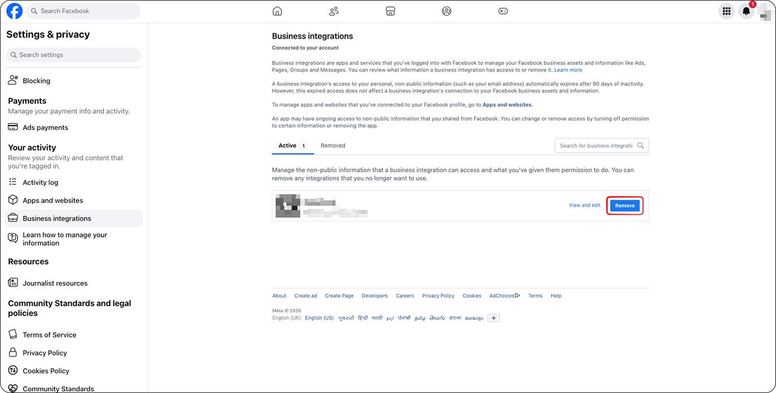The image size is (776, 393).
Task: Switch to the Removed tab
Action: [x=333, y=146]
